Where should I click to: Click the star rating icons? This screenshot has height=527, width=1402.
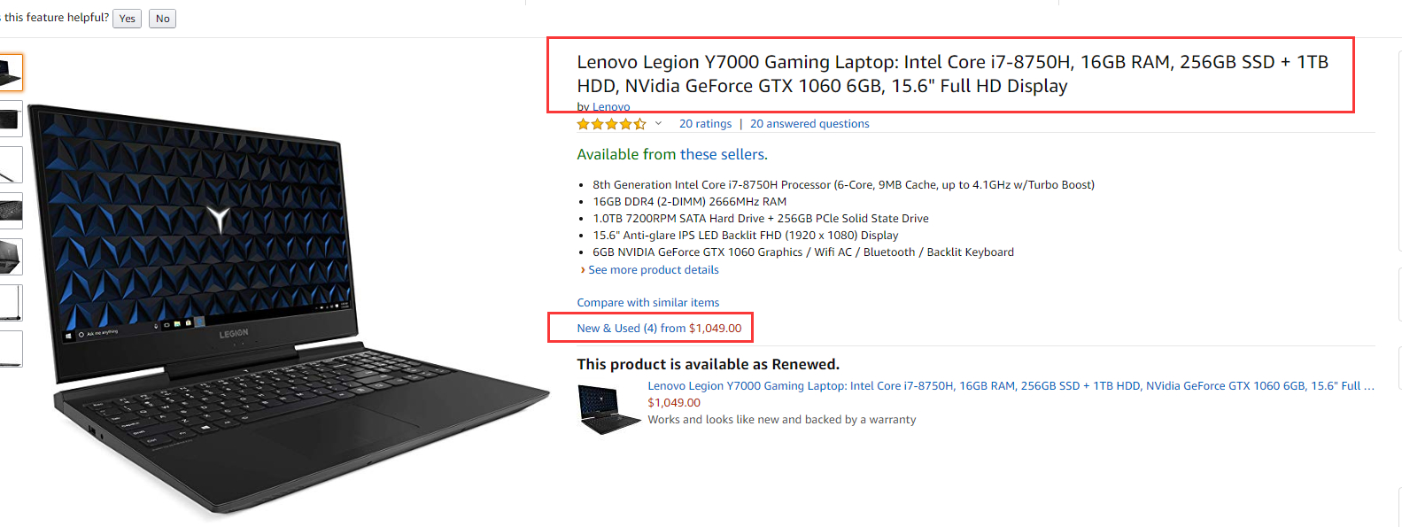(x=611, y=124)
